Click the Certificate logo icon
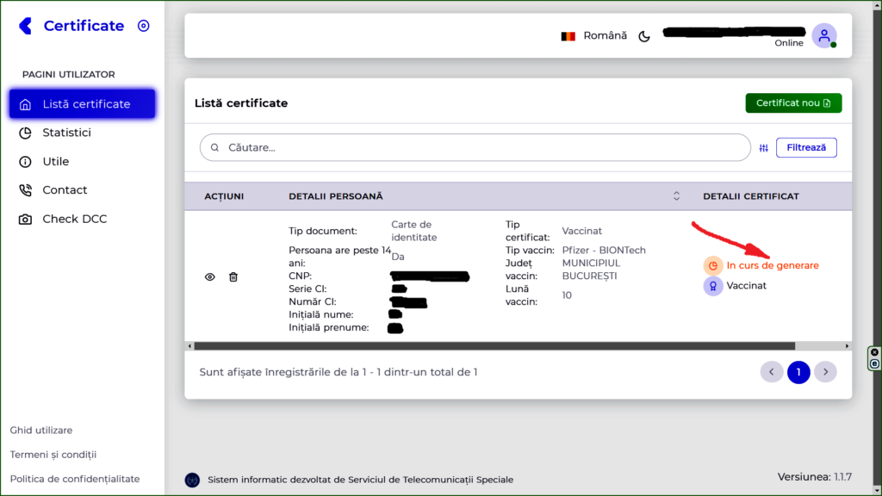882x496 pixels. click(x=26, y=26)
